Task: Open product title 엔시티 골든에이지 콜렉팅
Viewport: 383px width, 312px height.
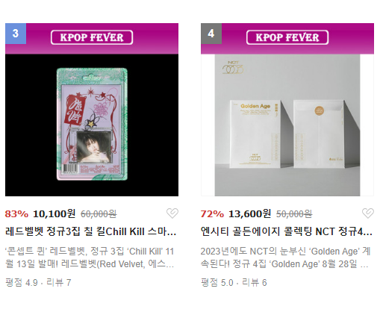Action: point(287,231)
